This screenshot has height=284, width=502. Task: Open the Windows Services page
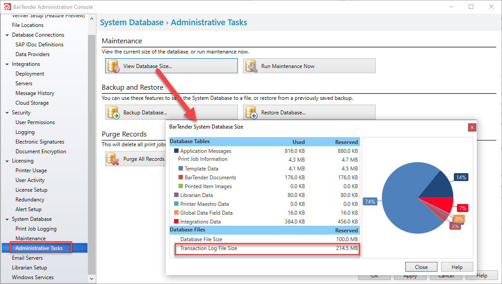(33, 277)
